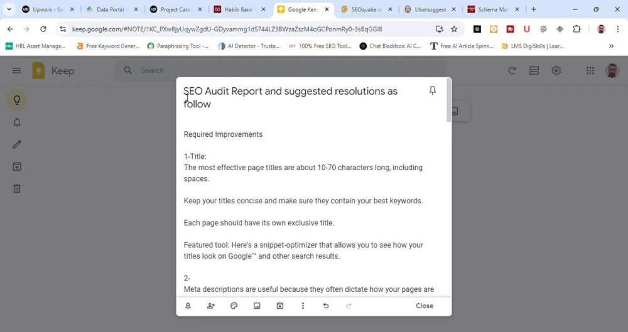
Task: Click the 'Required Improvements' line
Action: (x=223, y=134)
